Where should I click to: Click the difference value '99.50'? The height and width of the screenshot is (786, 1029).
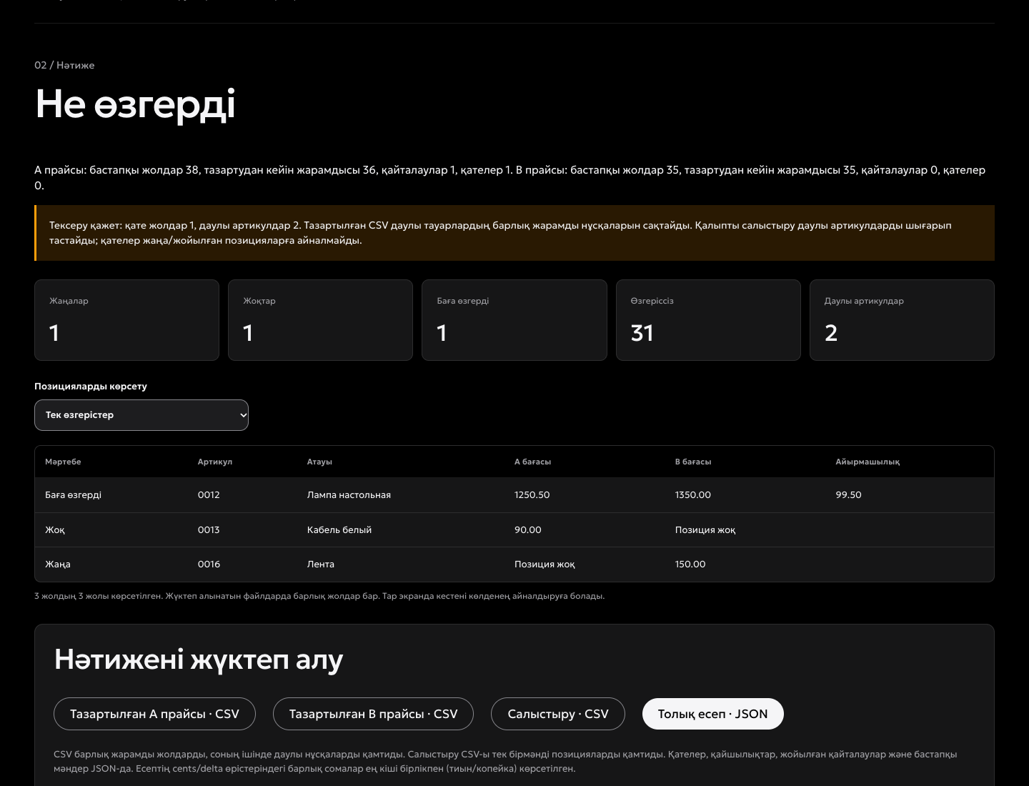tap(848, 495)
